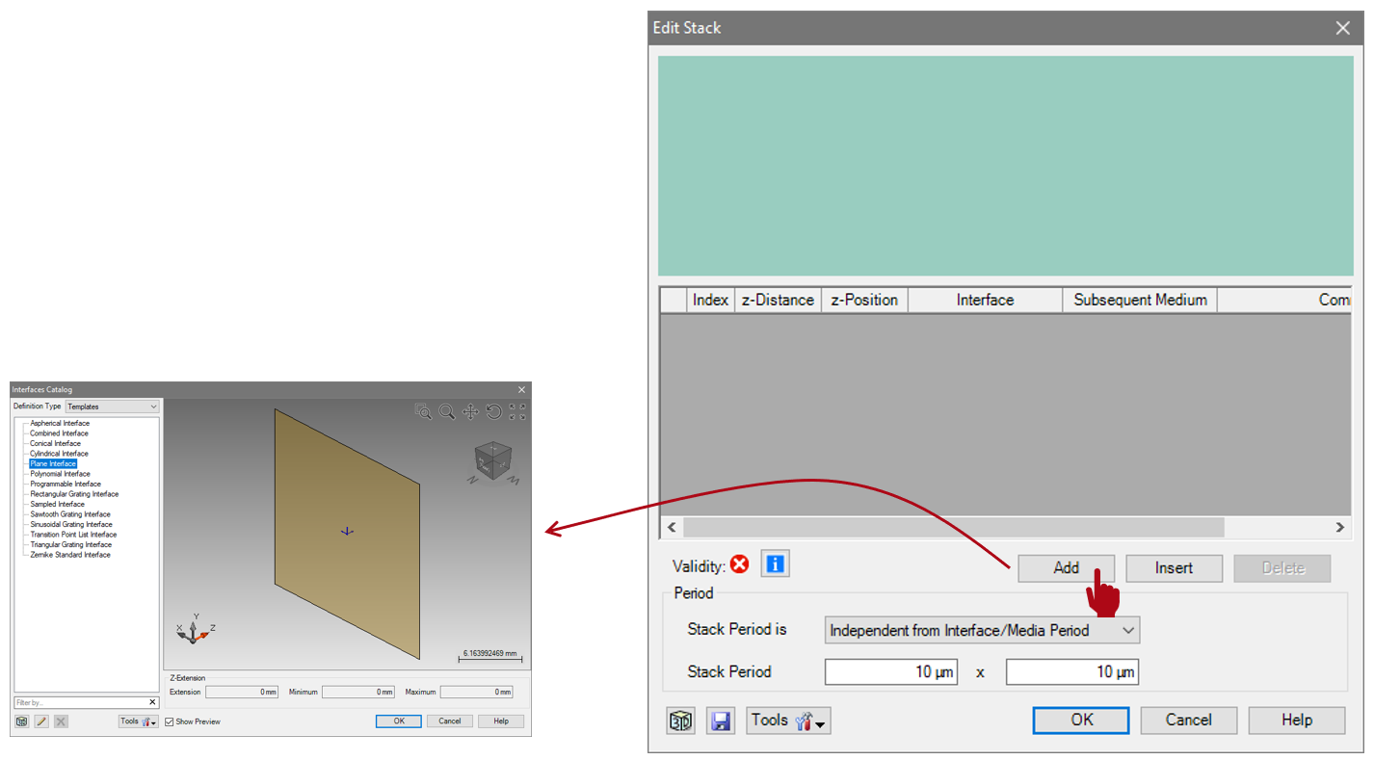The width and height of the screenshot is (1374, 760).
Task: Click catalog book icon in Interfaces Catalog
Action: click(22, 721)
